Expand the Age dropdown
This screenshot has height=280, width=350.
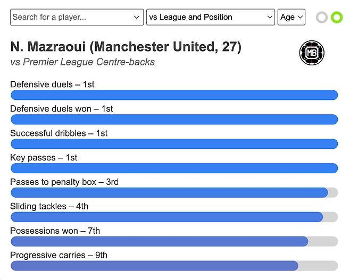pos(291,17)
